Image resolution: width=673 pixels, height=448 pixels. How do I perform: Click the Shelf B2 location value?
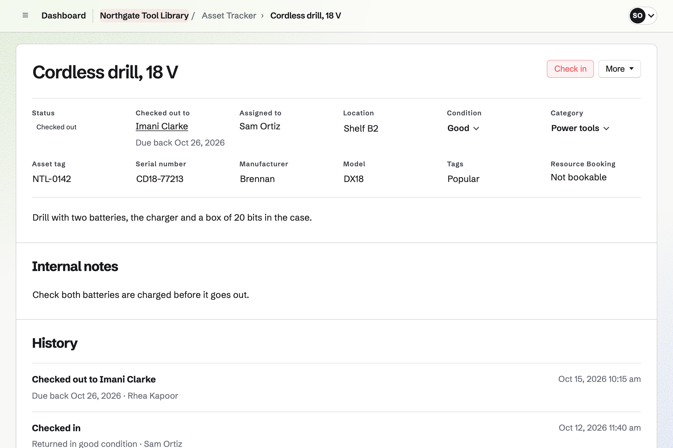(361, 129)
